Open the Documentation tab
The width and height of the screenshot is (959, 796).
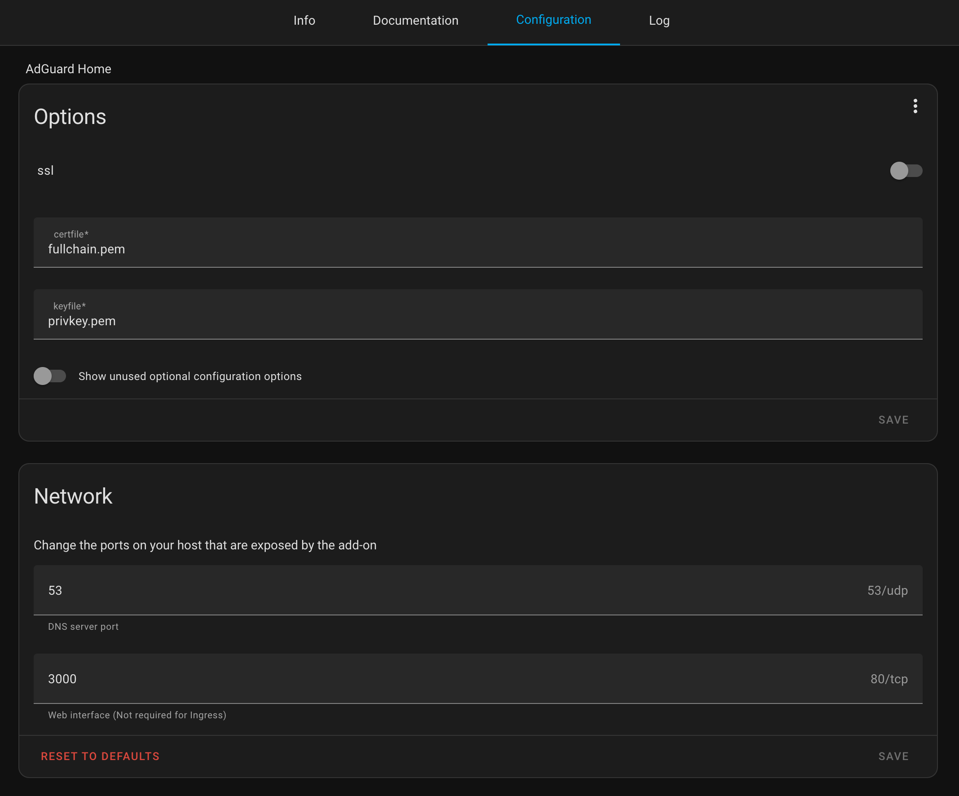pos(415,21)
